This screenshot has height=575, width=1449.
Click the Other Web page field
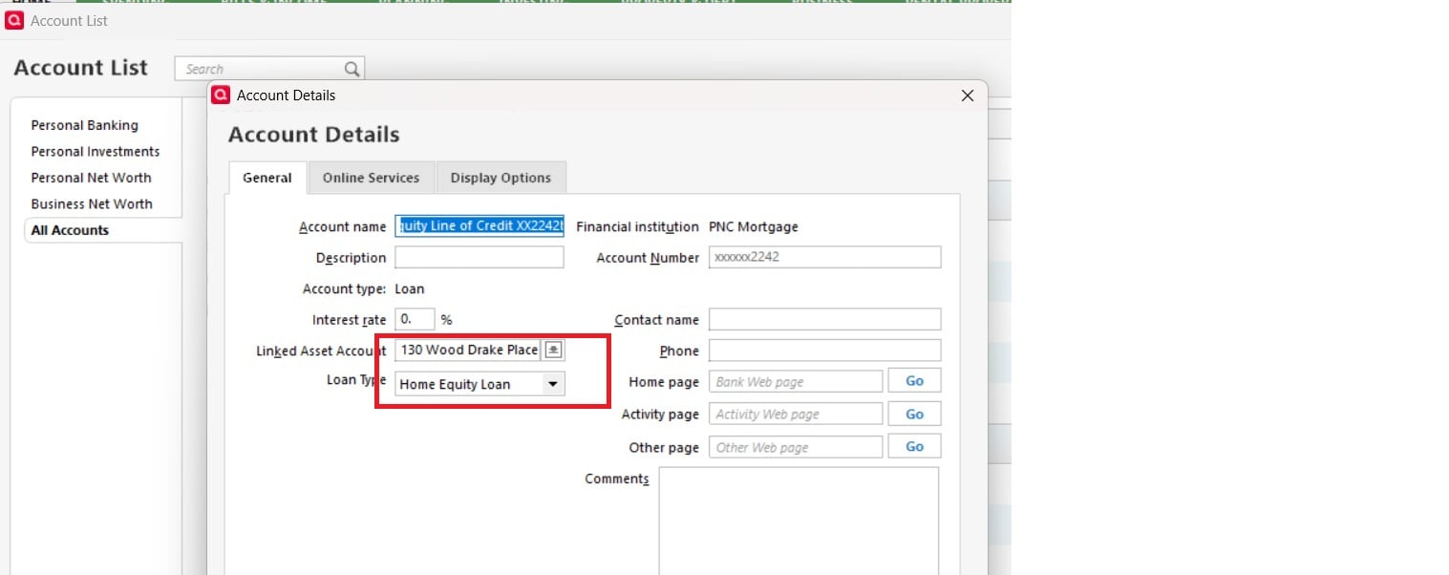pos(796,447)
